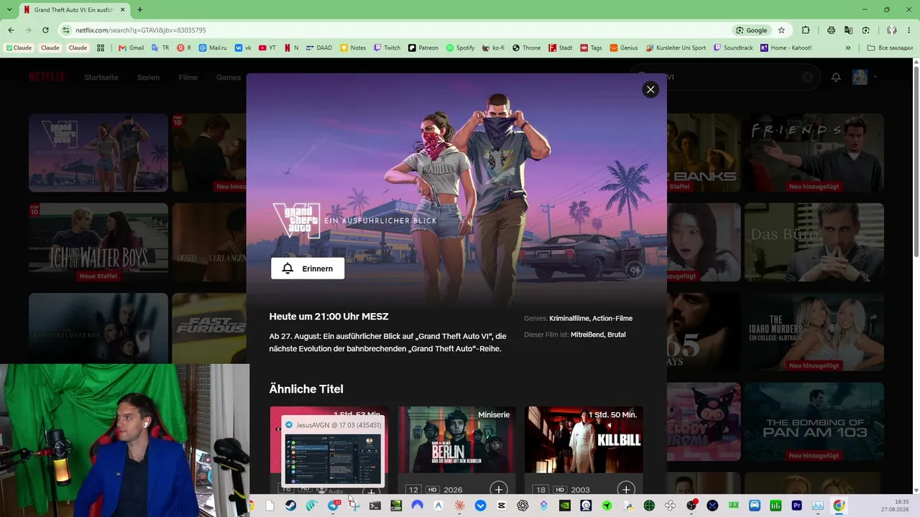Open Steam from the taskbar
This screenshot has height=517, width=920.
pos(290,506)
